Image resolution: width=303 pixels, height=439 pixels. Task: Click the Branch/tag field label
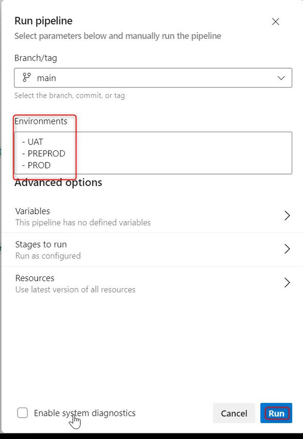point(36,58)
